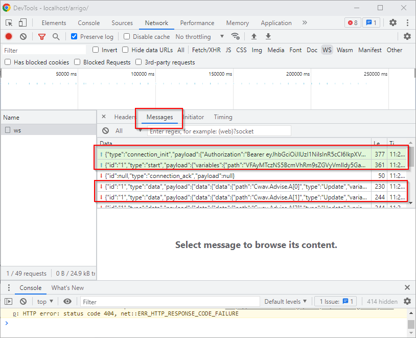Toggle the red filter funnel icon
The height and width of the screenshot is (338, 416).
(42, 37)
